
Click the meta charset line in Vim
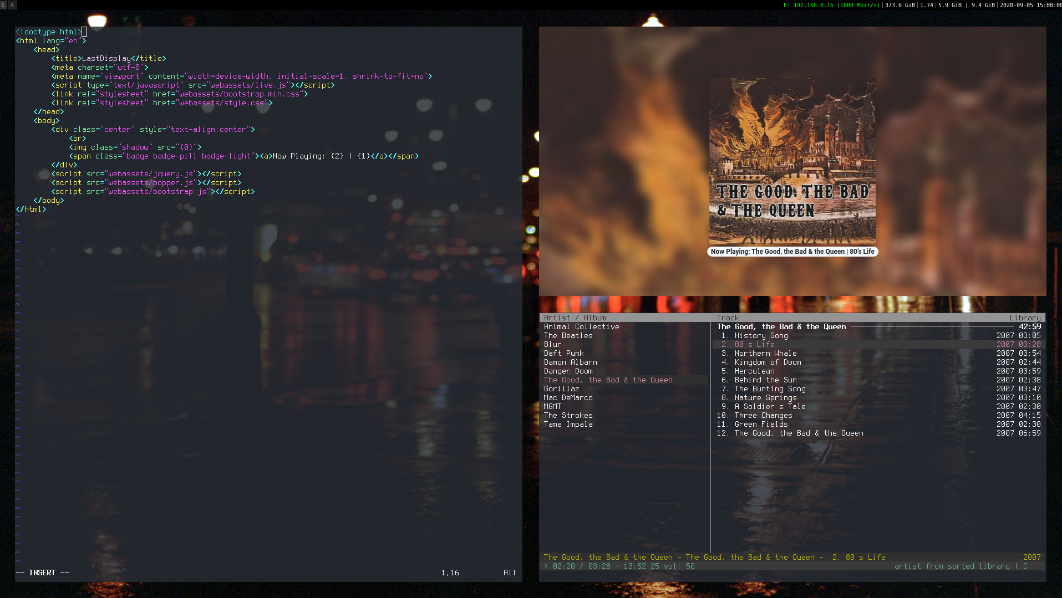(100, 68)
